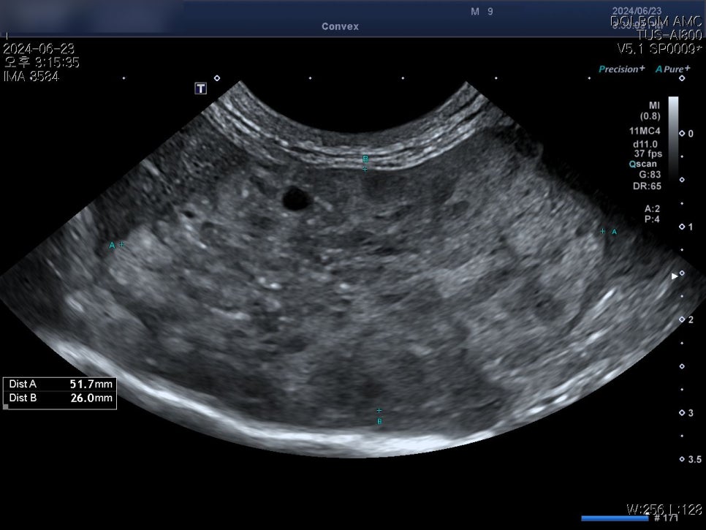Click the 0 mark on the depth scale
The height and width of the screenshot is (530, 706).
[x=690, y=134]
